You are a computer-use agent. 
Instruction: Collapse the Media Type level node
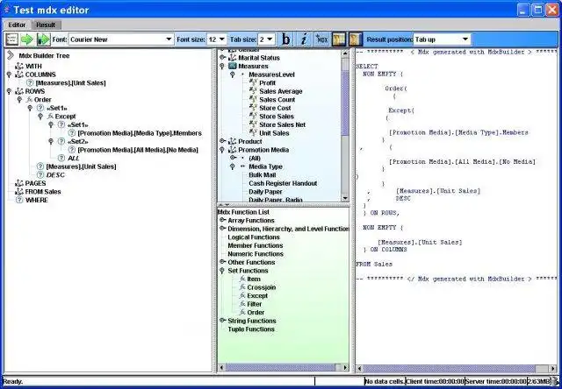click(232, 166)
